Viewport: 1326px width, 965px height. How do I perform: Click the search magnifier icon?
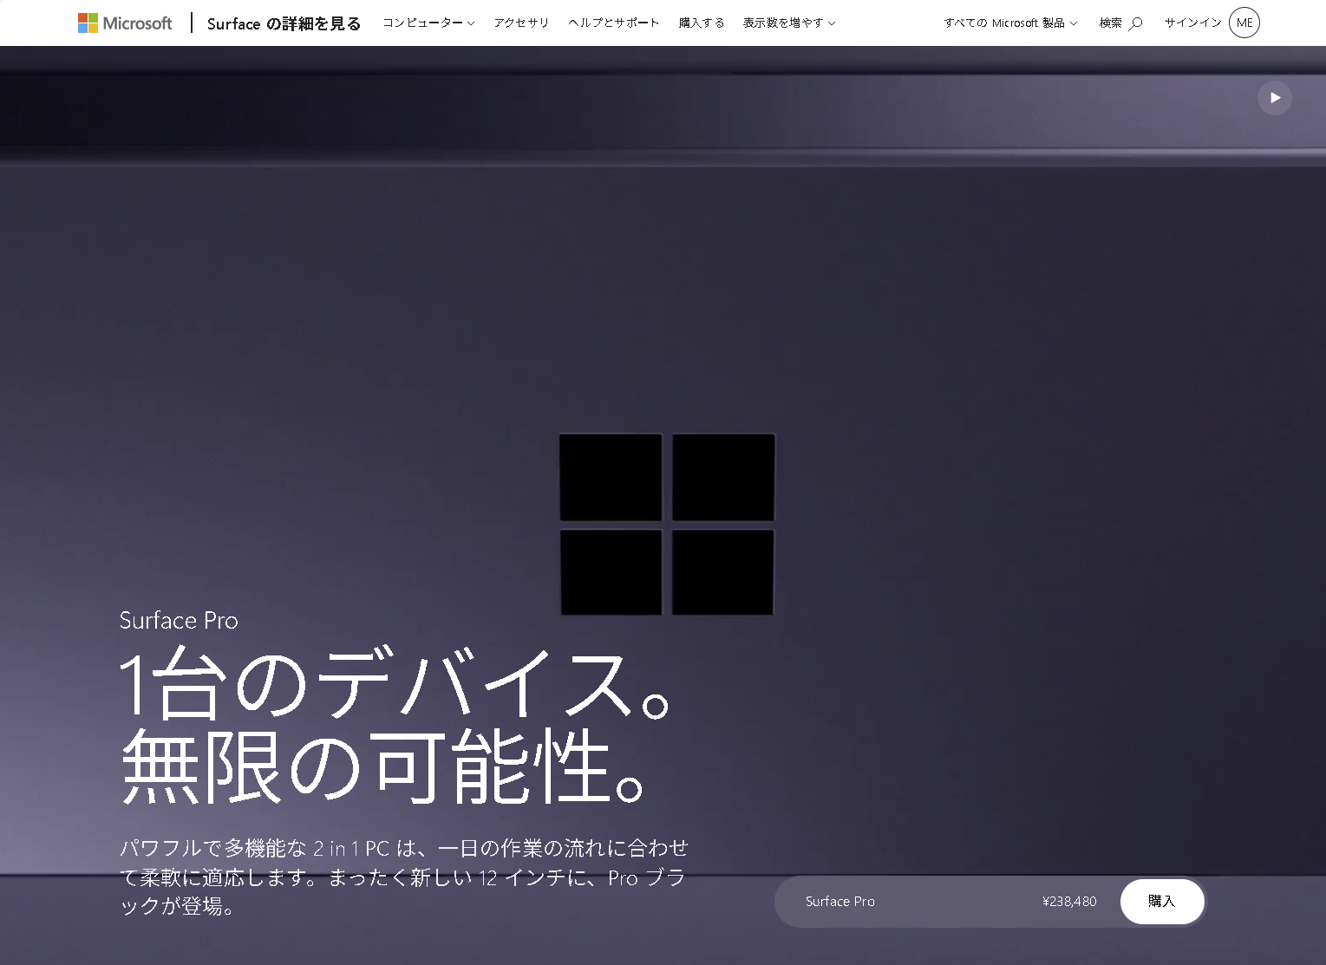click(1135, 23)
